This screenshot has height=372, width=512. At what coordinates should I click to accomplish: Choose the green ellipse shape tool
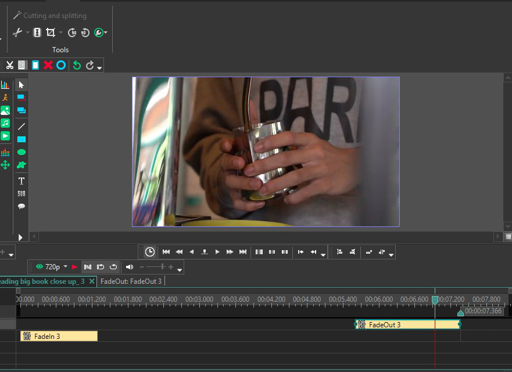pyautogui.click(x=22, y=152)
